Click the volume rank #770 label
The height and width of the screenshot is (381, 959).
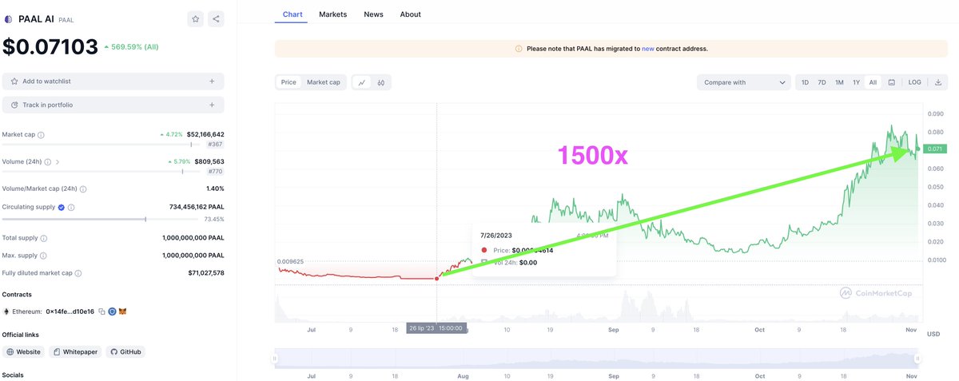[215, 172]
